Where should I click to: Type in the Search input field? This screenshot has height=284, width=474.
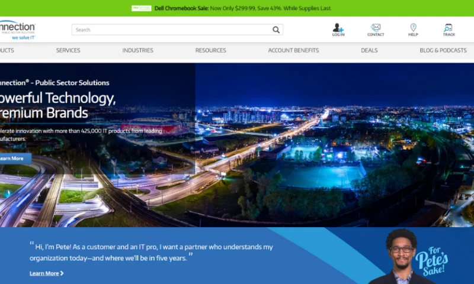(172, 30)
